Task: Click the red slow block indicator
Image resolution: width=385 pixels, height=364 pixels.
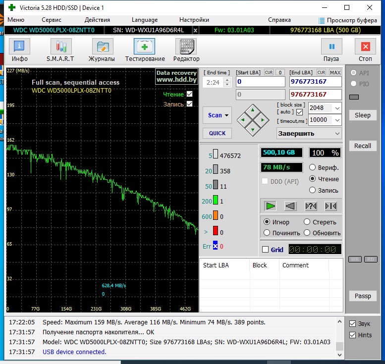Action: pyautogui.click(x=216, y=231)
